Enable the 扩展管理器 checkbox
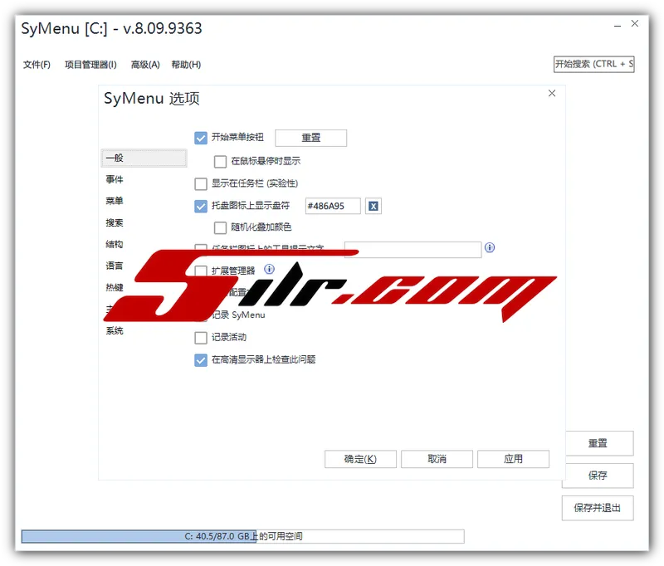The height and width of the screenshot is (566, 664). tap(201, 271)
